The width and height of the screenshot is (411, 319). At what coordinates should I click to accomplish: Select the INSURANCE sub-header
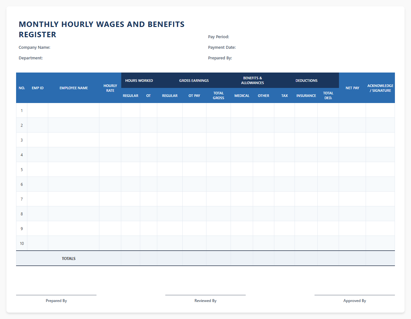(x=306, y=96)
